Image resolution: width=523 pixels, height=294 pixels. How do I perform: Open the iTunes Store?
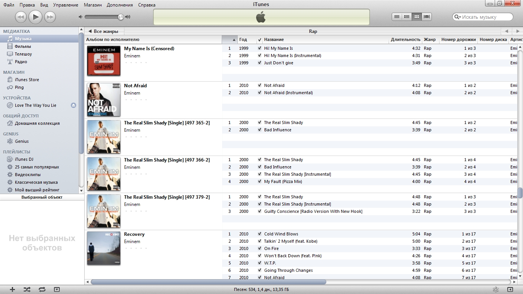(39, 80)
